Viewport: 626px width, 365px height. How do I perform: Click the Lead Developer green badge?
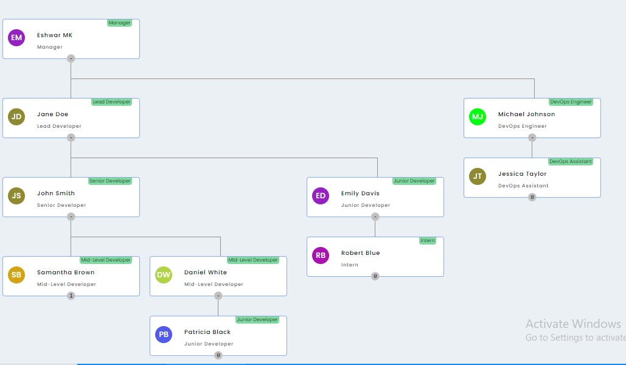tap(111, 102)
